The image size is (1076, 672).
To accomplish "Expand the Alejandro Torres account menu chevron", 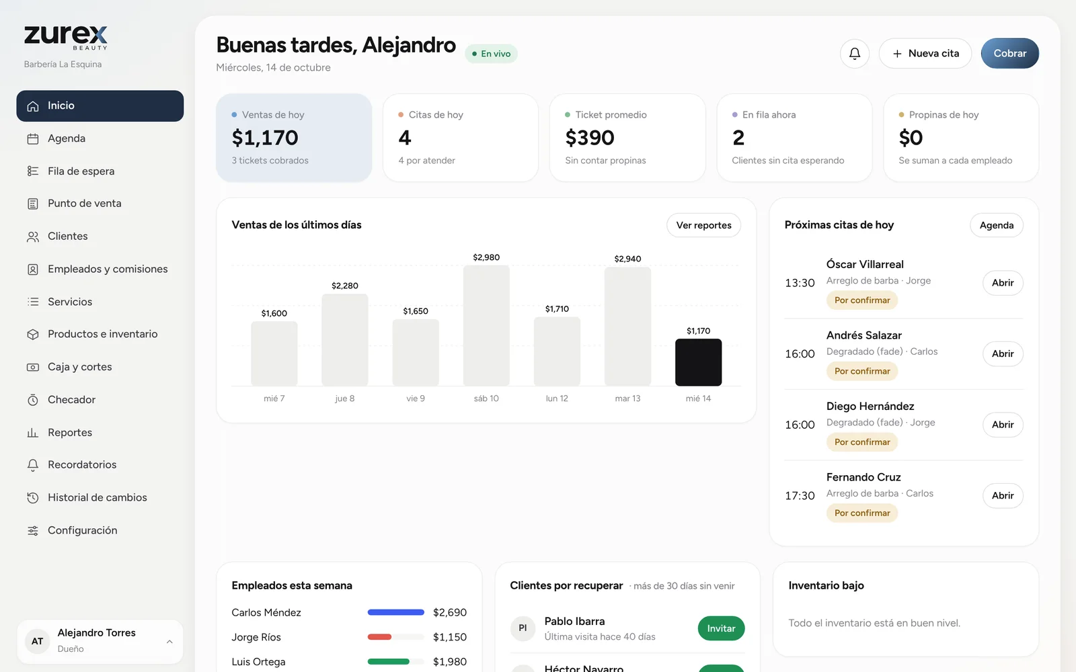I will click(x=169, y=642).
